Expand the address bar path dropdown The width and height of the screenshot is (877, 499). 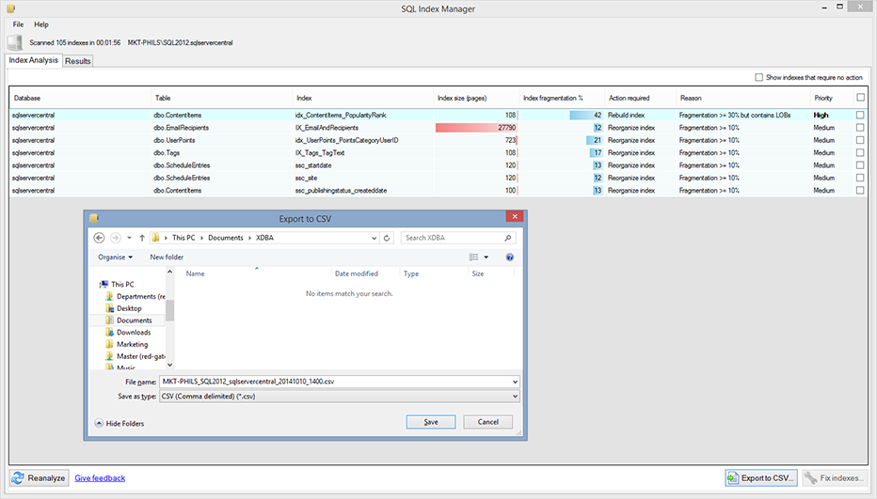point(375,238)
